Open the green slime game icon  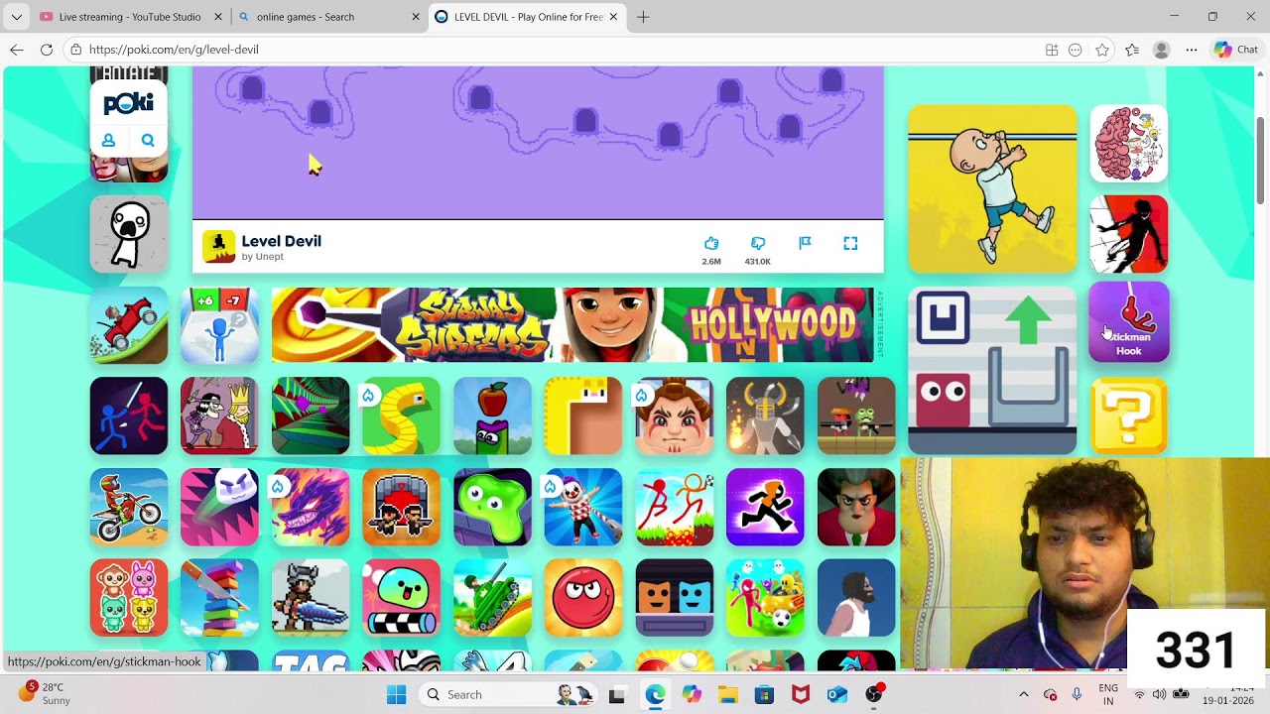pos(492,508)
